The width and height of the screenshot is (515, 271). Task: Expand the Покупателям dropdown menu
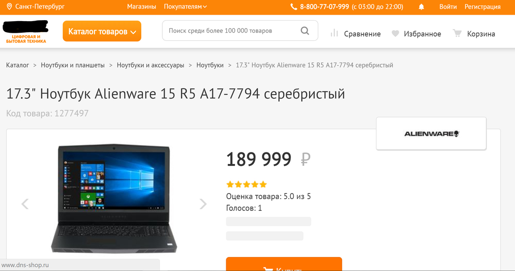185,7
